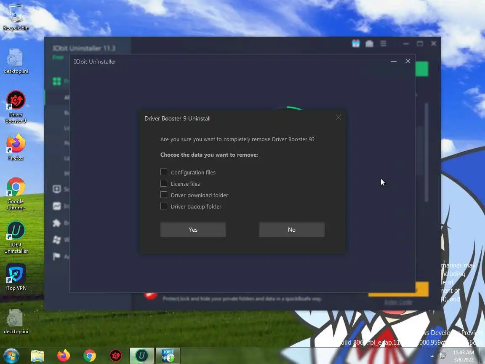Launch Firefox from the taskbar
Screen dimensions: 485x364
[x=64, y=356]
